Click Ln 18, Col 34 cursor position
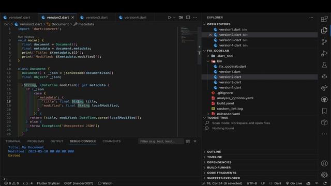Screen dimensions: 331x186 point(222,183)
